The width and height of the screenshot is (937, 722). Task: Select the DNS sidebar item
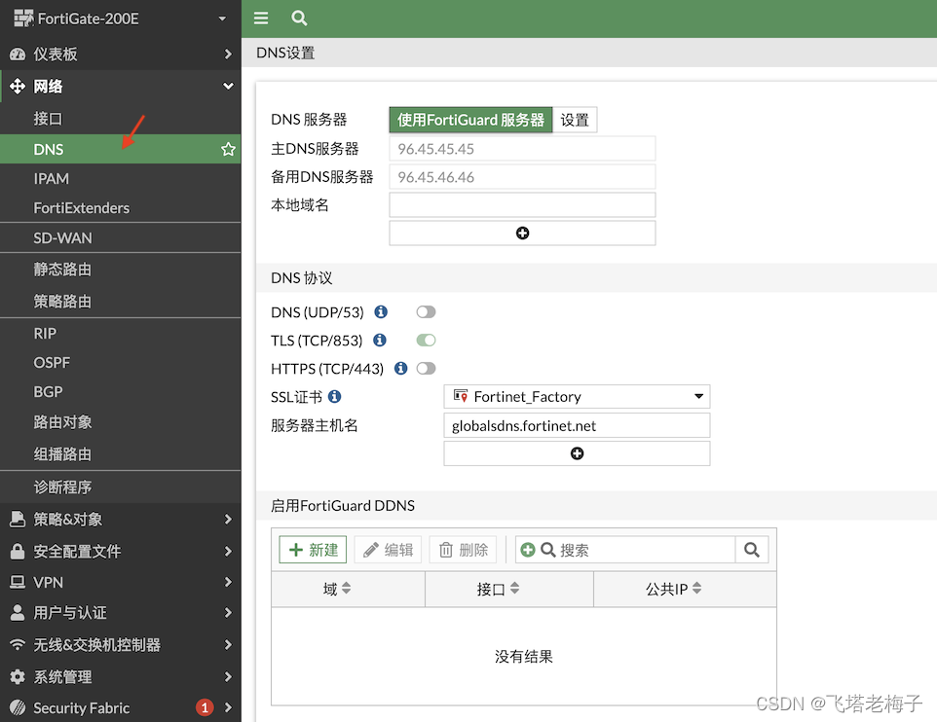coord(120,149)
